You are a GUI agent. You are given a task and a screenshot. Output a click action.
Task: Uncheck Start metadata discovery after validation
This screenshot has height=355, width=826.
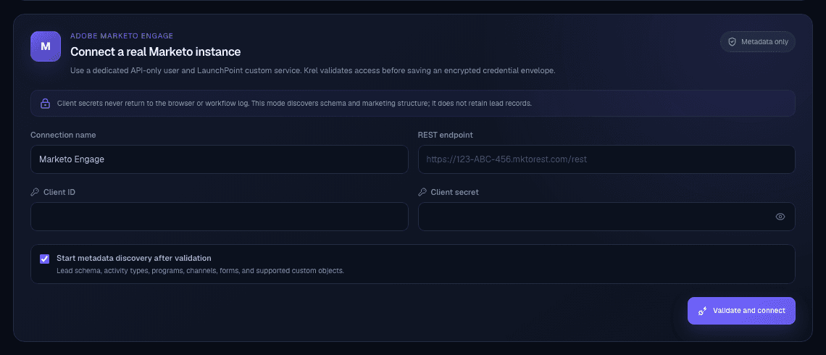[x=45, y=259]
